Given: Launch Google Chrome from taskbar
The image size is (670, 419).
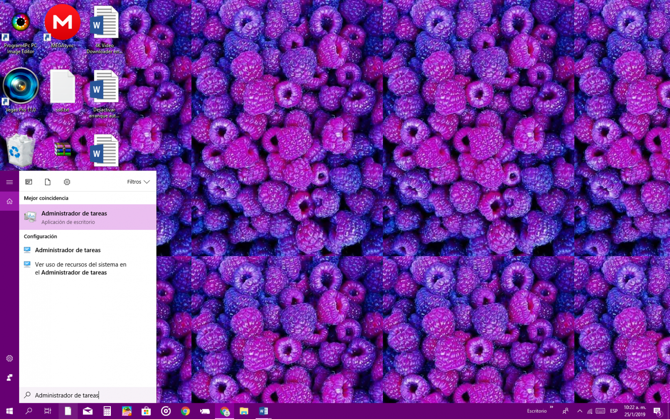Looking at the screenshot, I should (x=185, y=411).
